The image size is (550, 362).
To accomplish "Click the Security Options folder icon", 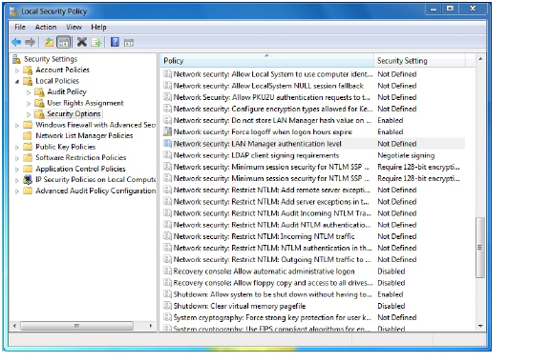I will (x=39, y=113).
